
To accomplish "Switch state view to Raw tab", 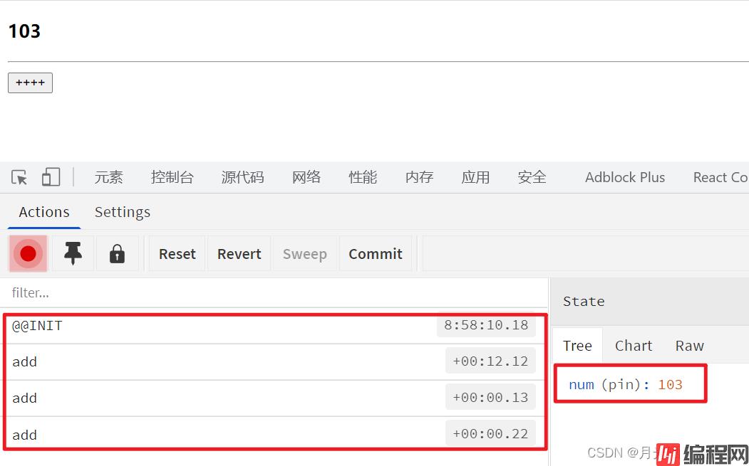I will pos(689,346).
